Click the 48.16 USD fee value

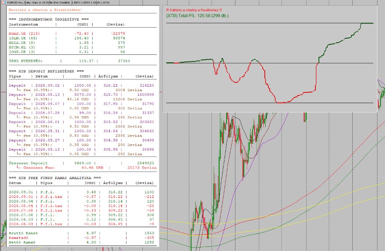78,99
